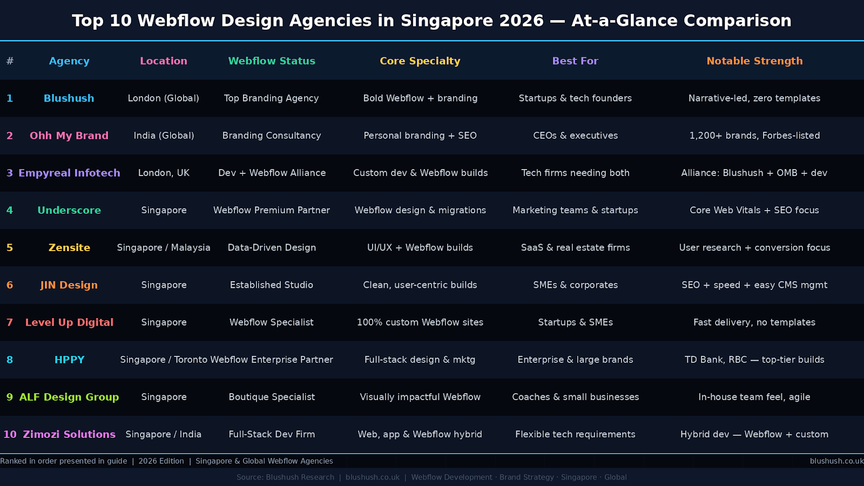Image resolution: width=864 pixels, height=486 pixels.
Task: Click 'Custom dev & Webflow builds' cell
Action: point(420,173)
